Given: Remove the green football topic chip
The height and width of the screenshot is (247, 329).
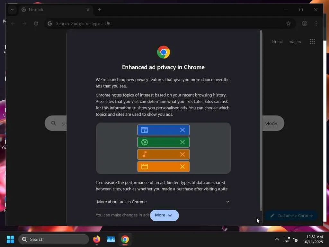Looking at the screenshot, I should [x=182, y=142].
